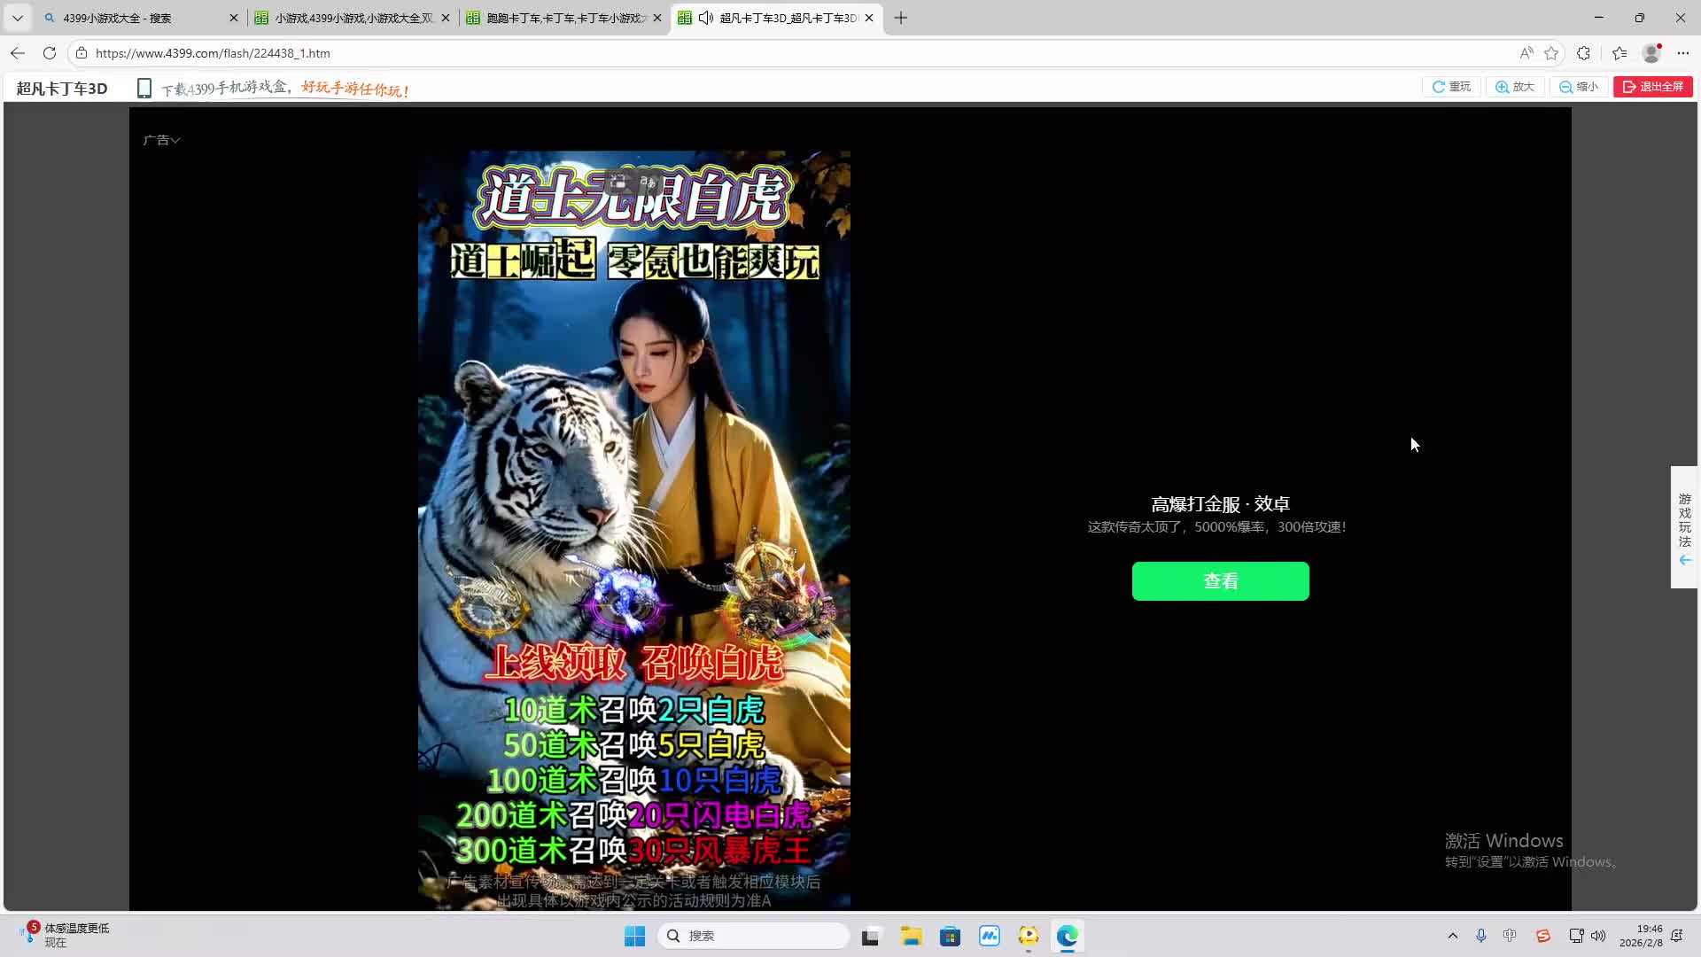Open Task View on taskbar
The width and height of the screenshot is (1701, 957).
[871, 936]
